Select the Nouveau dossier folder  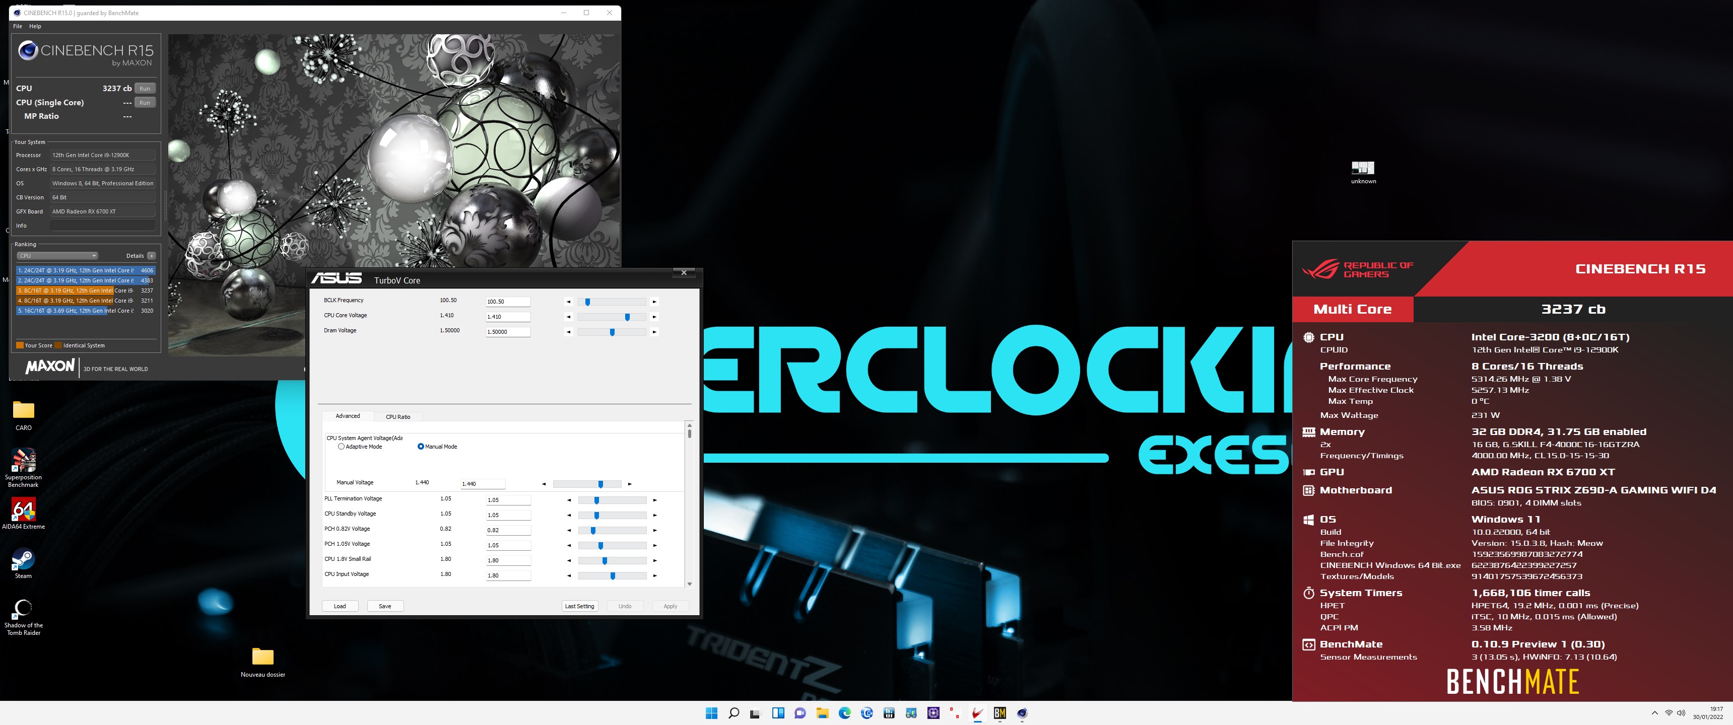263,663
